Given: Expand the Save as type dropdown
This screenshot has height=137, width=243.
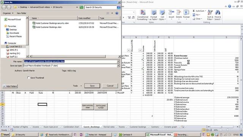Looking at the screenshot, I should pyautogui.click(x=118, y=65).
